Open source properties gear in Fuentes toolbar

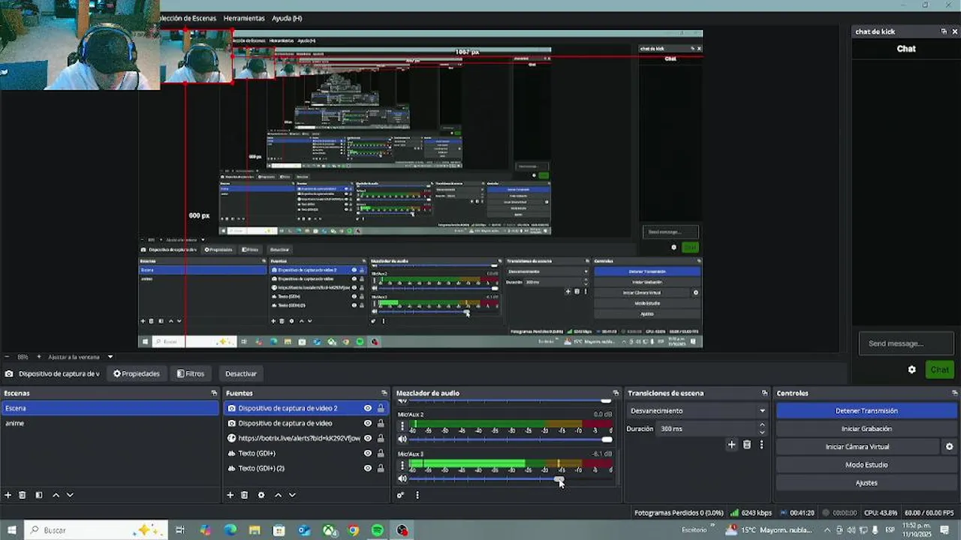[x=261, y=495]
